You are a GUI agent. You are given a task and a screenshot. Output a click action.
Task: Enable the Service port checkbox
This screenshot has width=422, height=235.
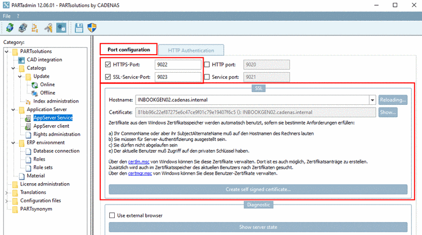207,77
